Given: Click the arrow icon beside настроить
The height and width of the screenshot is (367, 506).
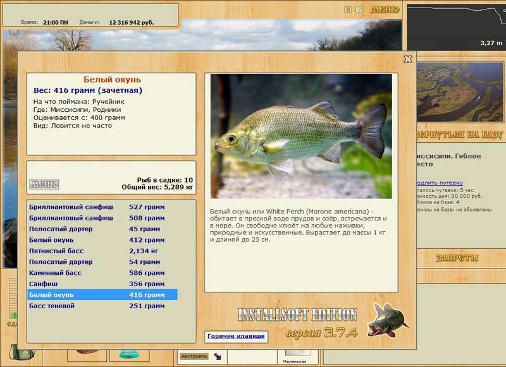Looking at the screenshot, I should [x=218, y=356].
